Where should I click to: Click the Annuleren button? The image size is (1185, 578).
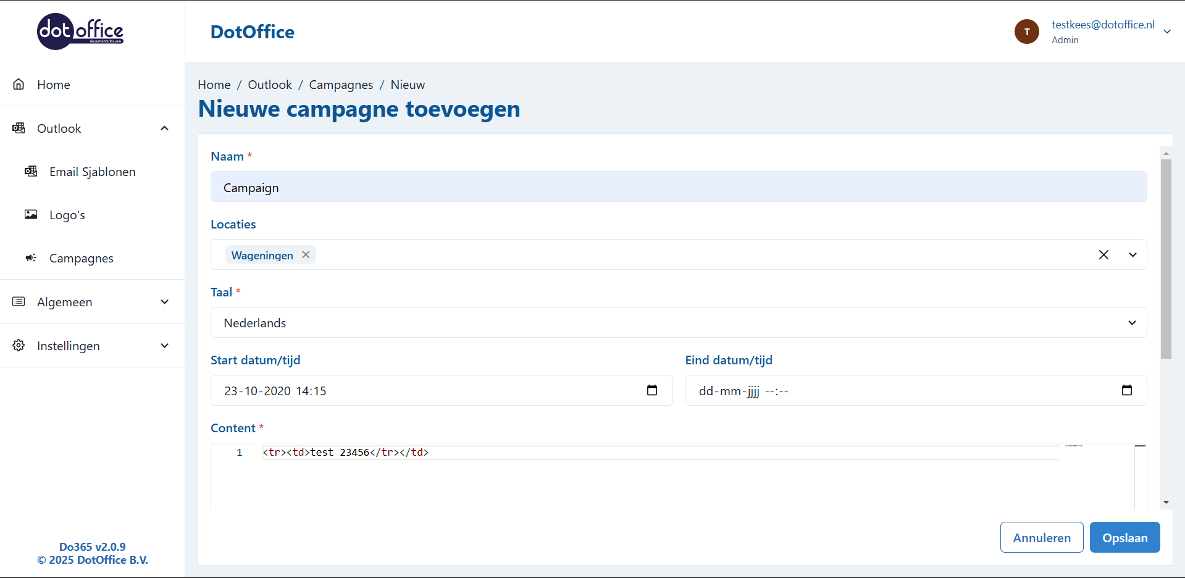coord(1041,537)
